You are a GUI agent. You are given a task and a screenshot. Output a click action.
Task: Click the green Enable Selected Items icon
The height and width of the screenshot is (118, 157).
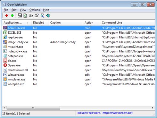pyautogui.click(x=12, y=16)
